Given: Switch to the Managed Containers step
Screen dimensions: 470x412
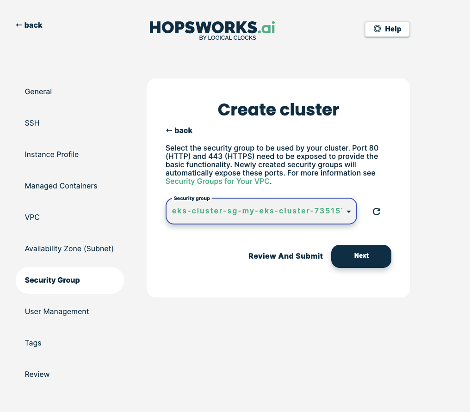Looking at the screenshot, I should [x=61, y=186].
